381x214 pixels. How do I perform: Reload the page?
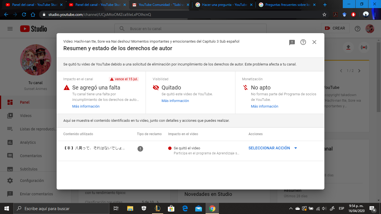(24, 14)
